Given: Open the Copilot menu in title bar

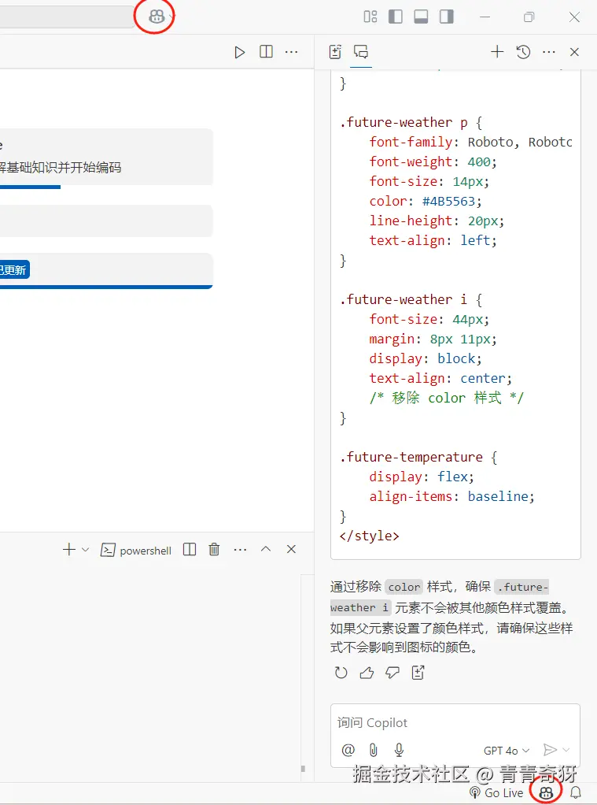Looking at the screenshot, I should [x=157, y=17].
